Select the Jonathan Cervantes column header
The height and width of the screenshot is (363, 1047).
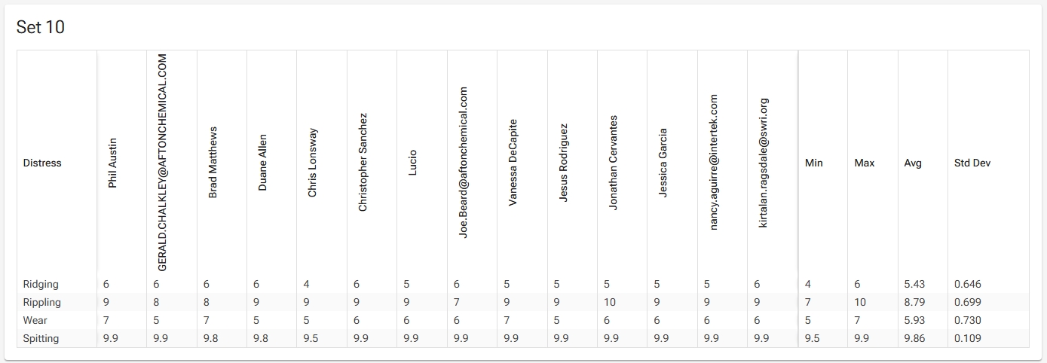click(x=613, y=163)
